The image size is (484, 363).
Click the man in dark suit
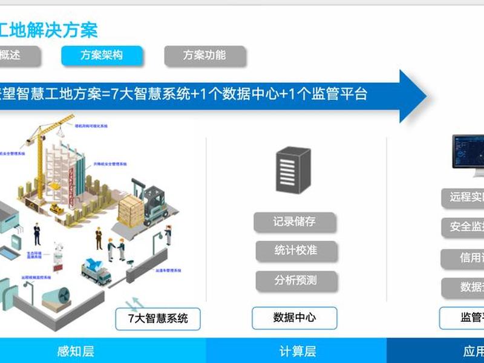coord(37,234)
